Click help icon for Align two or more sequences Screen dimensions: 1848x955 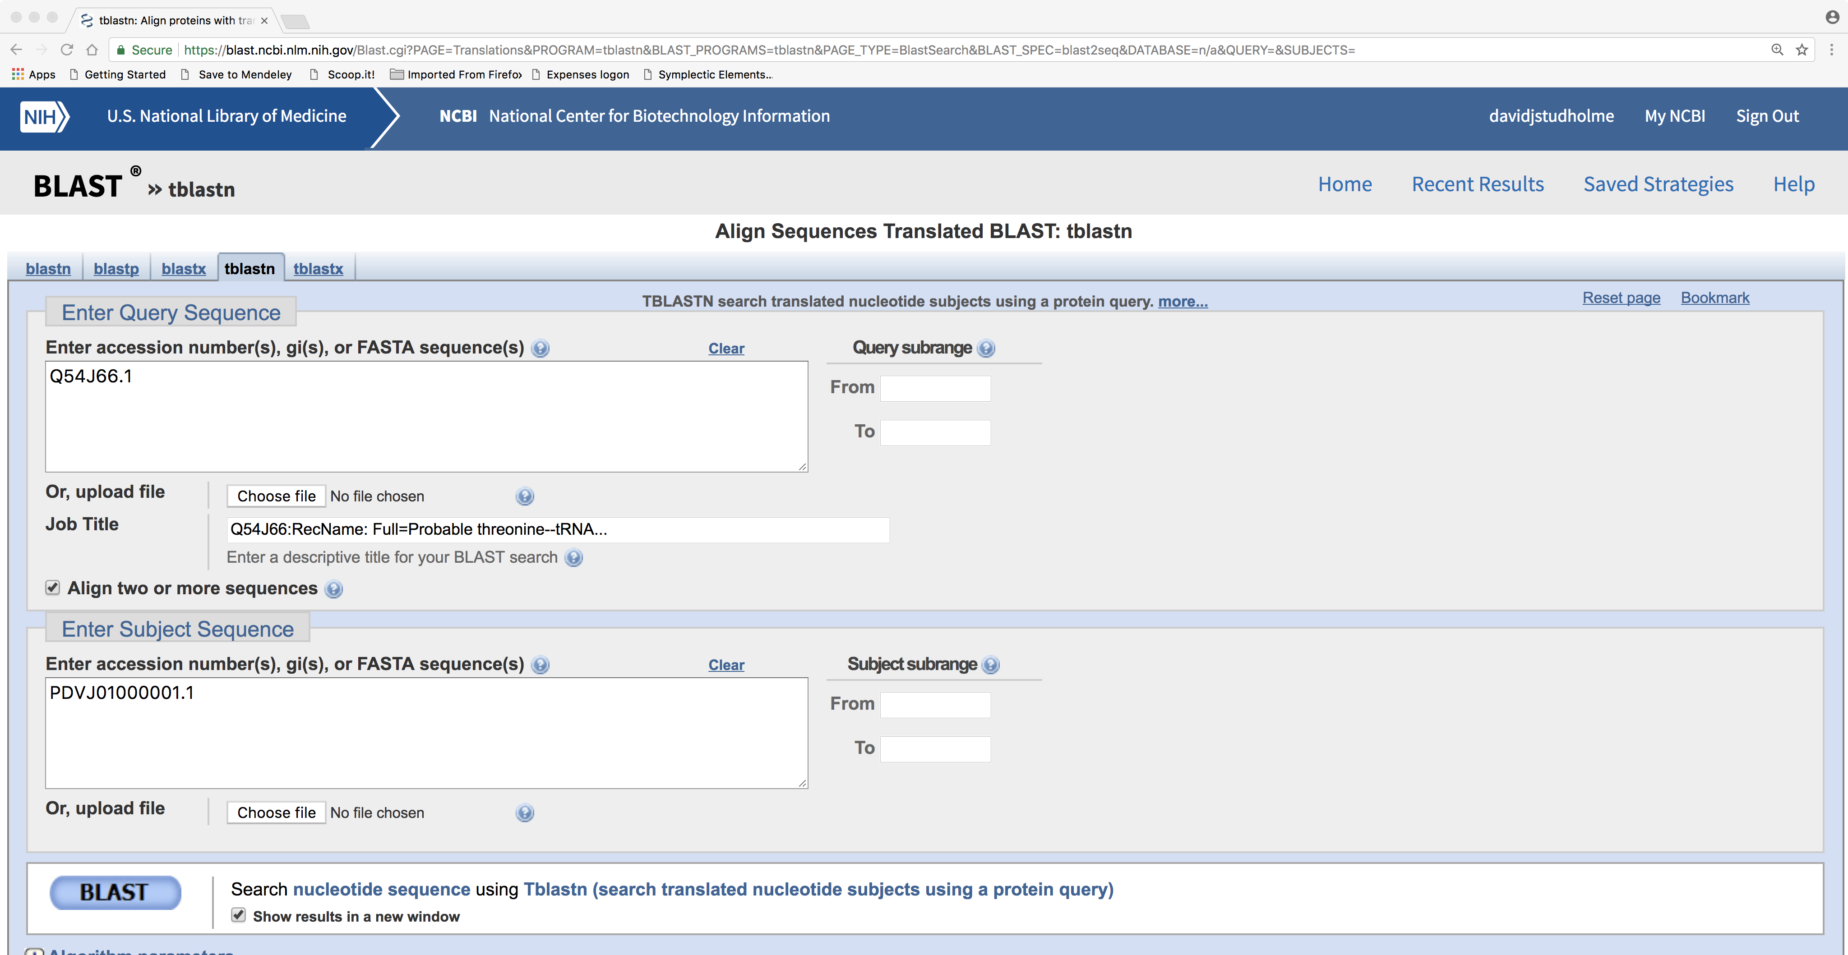[333, 589]
